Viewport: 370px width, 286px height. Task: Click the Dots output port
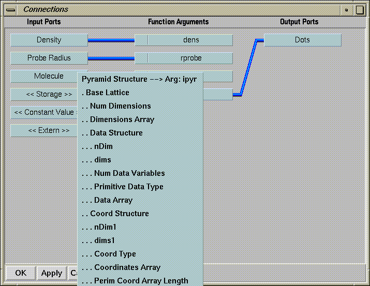click(x=302, y=40)
